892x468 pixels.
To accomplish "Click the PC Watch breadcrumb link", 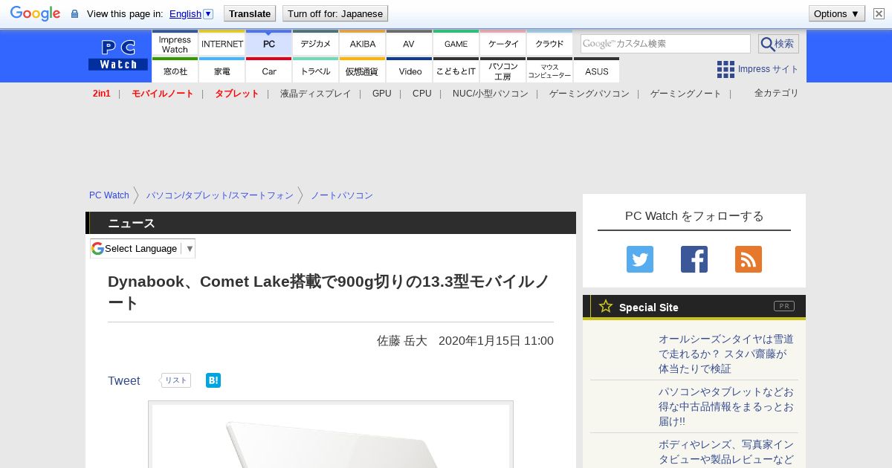I will 109,195.
